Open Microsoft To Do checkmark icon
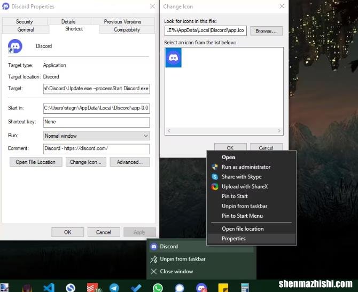 [136, 288]
